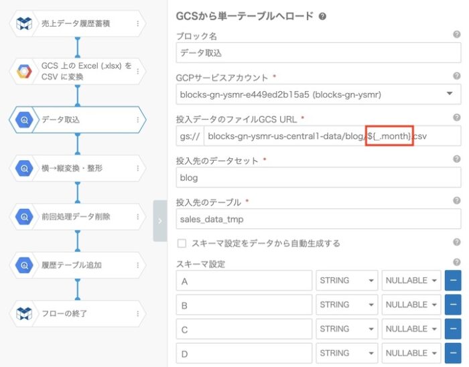The image size is (469, 367).
Task: Open the options menu of データ取込 block
Action: coord(138,121)
